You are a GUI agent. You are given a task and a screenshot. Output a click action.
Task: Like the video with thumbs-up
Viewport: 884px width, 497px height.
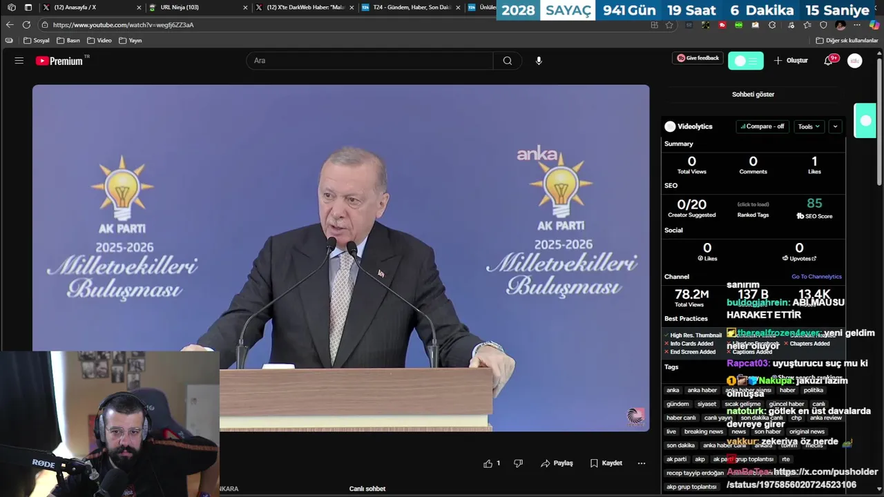[x=488, y=463]
